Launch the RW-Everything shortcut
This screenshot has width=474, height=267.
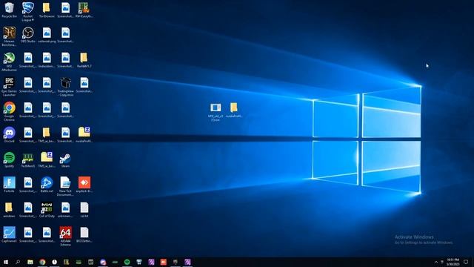(x=84, y=10)
